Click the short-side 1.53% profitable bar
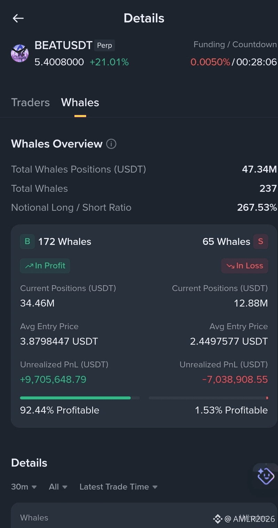Screen dimensions: 278x528 [208, 398]
